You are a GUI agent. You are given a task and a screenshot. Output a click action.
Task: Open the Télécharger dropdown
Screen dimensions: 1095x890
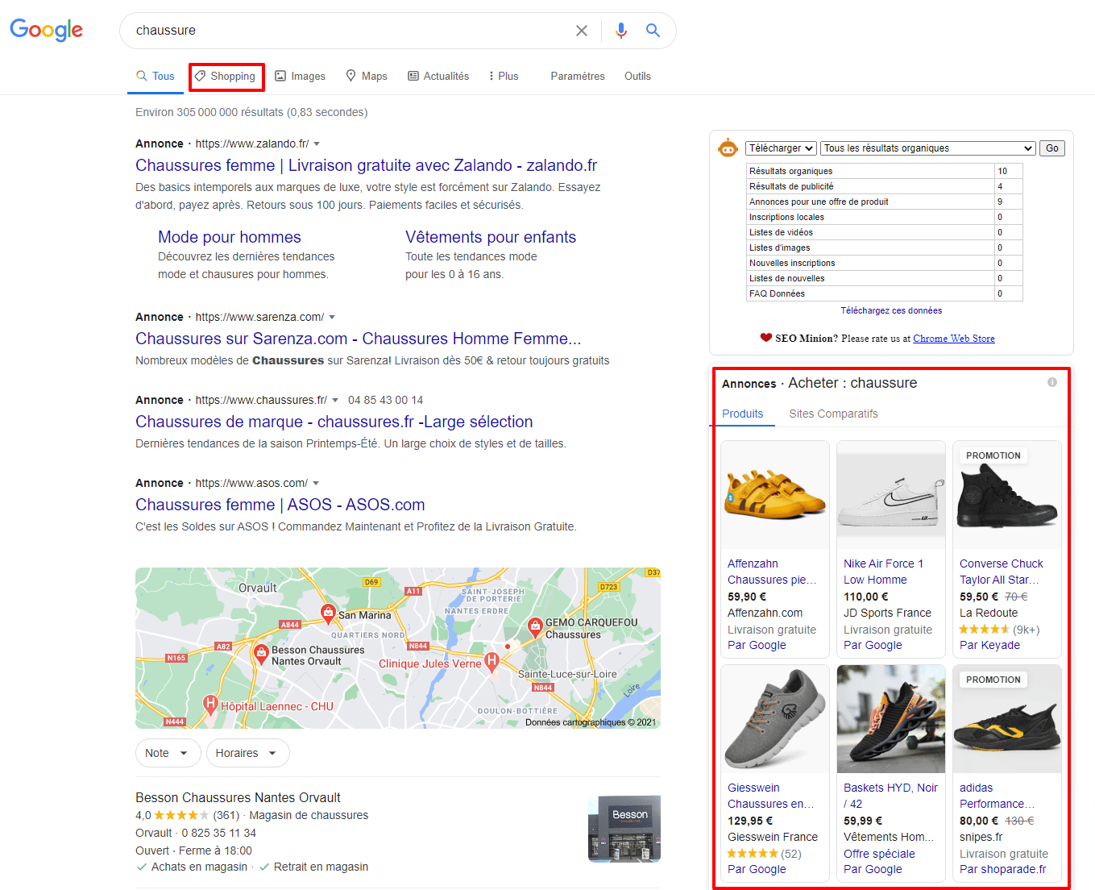click(x=781, y=148)
